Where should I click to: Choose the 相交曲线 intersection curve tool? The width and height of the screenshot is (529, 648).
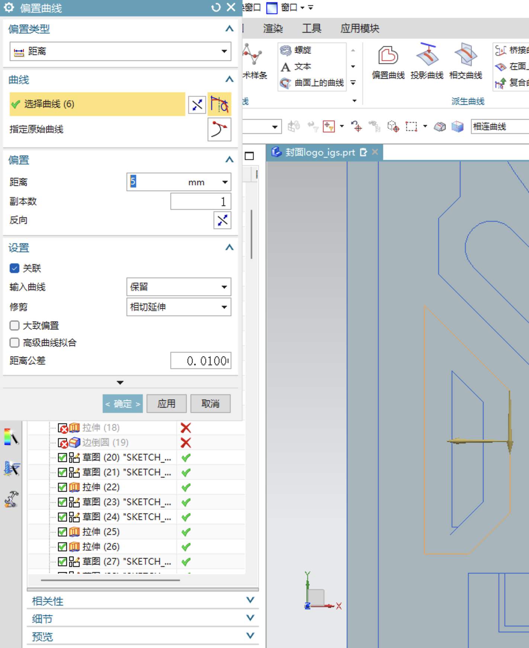[x=465, y=62]
